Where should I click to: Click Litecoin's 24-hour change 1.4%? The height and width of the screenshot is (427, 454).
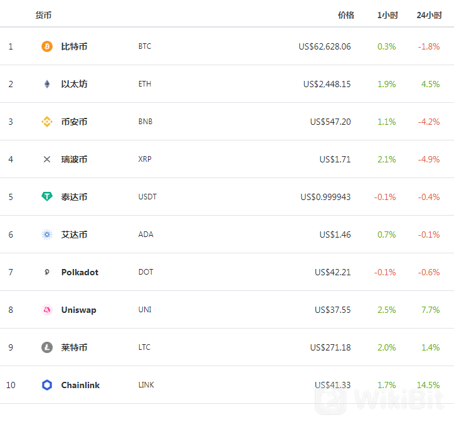[x=431, y=347]
